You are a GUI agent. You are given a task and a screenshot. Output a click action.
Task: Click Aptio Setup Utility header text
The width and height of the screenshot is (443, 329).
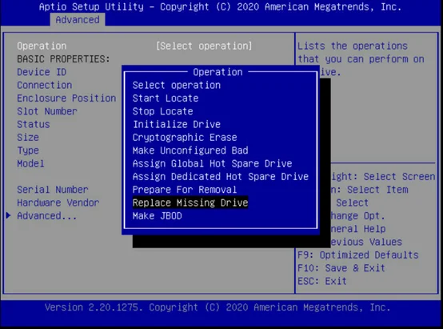pyautogui.click(x=221, y=6)
